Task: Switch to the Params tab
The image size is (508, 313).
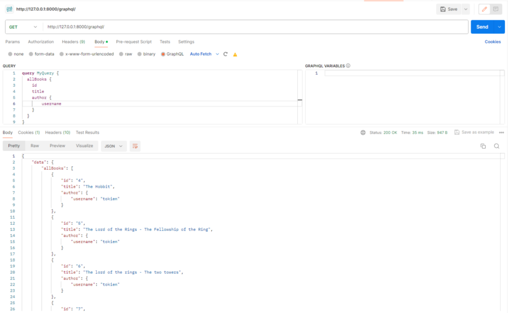Action: pos(12,42)
